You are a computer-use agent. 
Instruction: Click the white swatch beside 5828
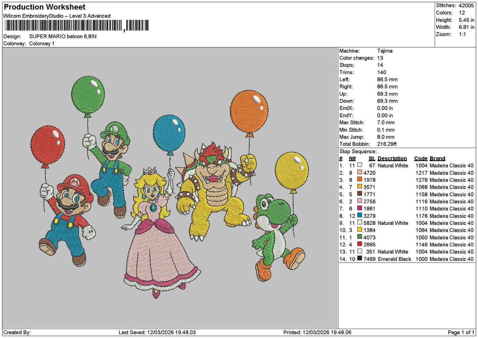[360, 222]
